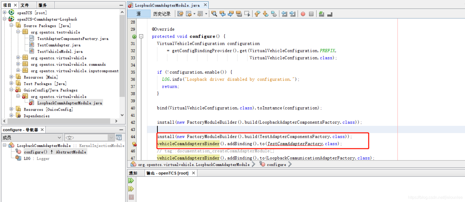Minimize the Projects panel group
The height and width of the screenshot is (202, 465).
click(x=121, y=5)
